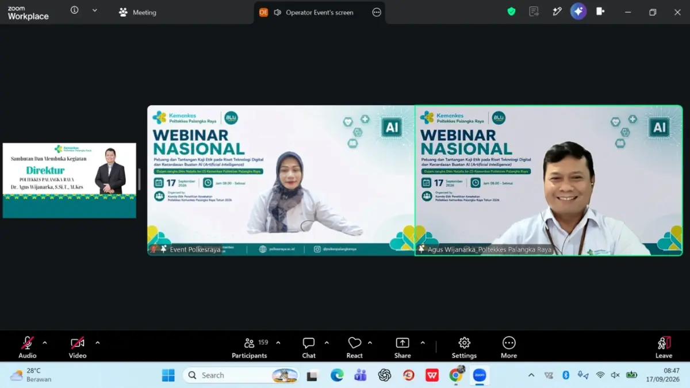This screenshot has height=388, width=690.
Task: Click the Wi-Fi network tray icon
Action: (x=600, y=375)
